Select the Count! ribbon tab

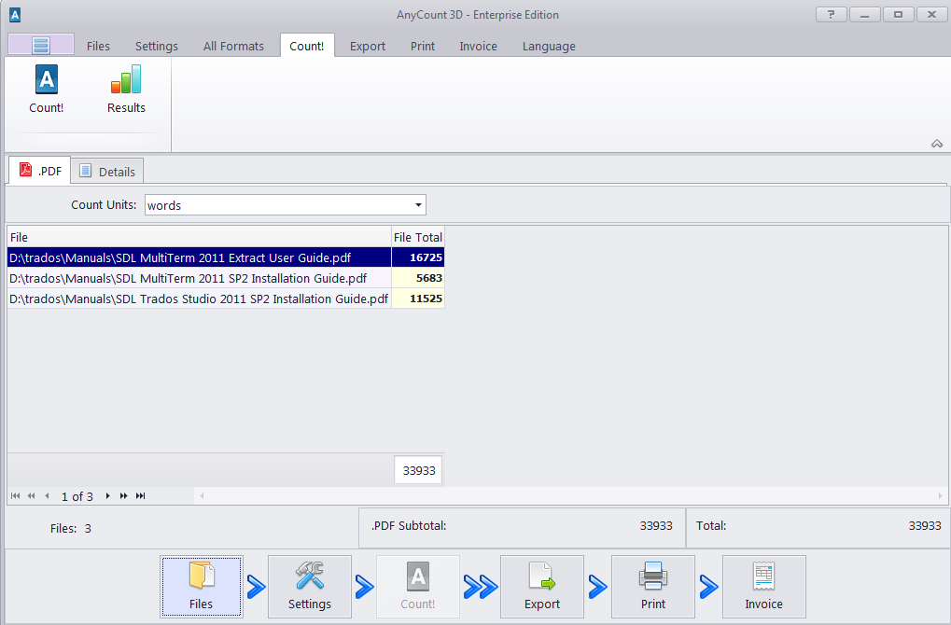[x=307, y=46]
